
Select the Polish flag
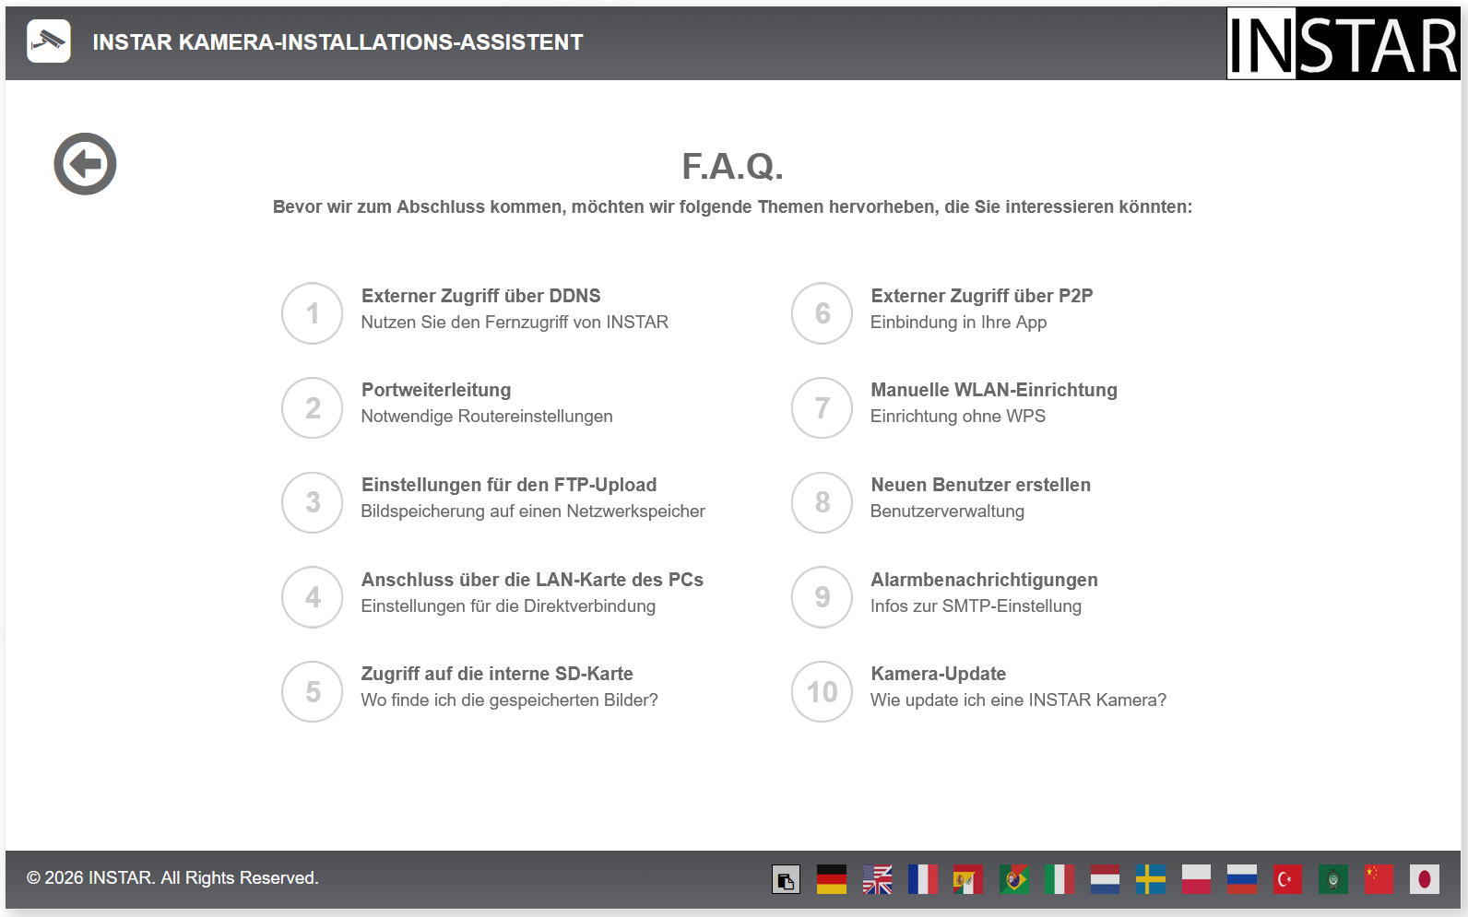[1196, 879]
